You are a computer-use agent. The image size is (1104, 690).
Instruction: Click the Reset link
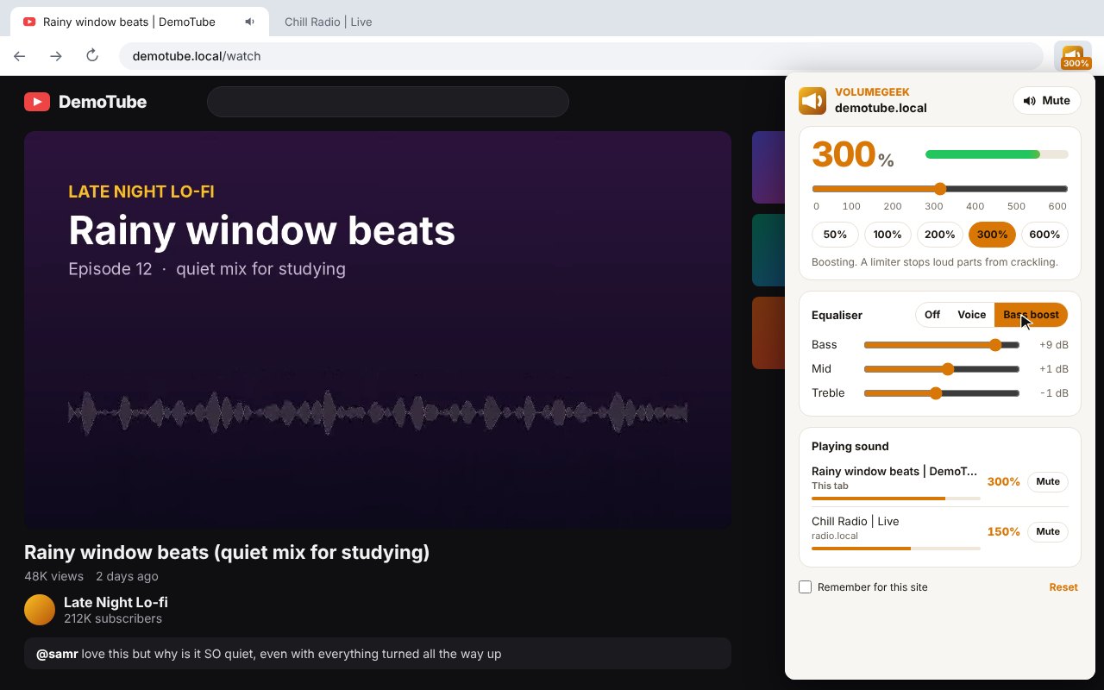1063,587
